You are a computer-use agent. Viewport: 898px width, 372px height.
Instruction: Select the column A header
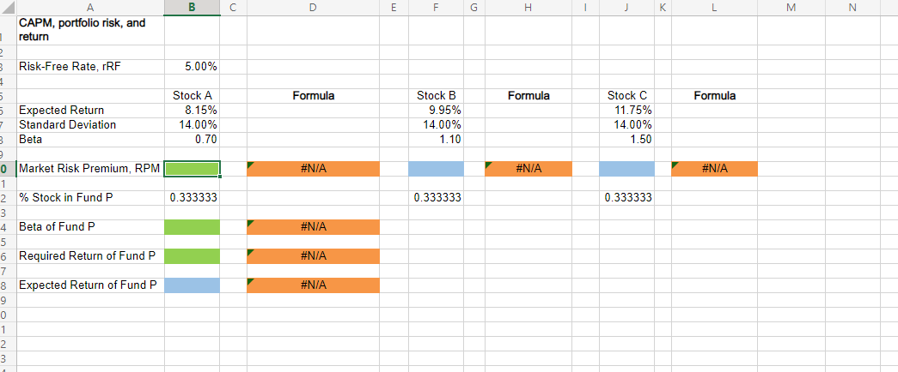90,8
